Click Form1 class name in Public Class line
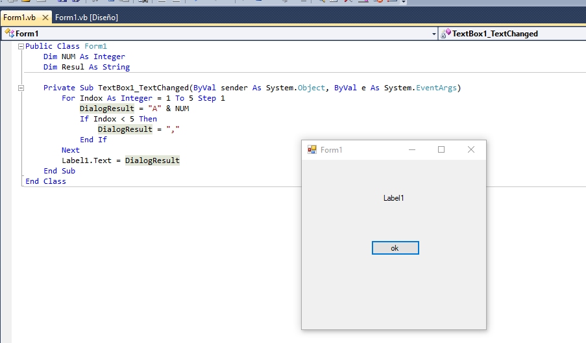Image resolution: width=586 pixels, height=343 pixels. click(x=95, y=46)
